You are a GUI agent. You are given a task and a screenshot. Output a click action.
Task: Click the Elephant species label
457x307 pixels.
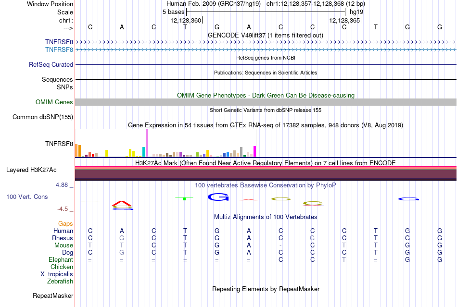pyautogui.click(x=61, y=259)
